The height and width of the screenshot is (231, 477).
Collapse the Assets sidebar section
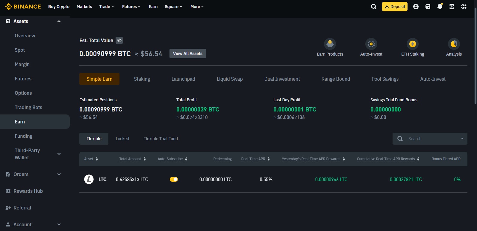(59, 21)
